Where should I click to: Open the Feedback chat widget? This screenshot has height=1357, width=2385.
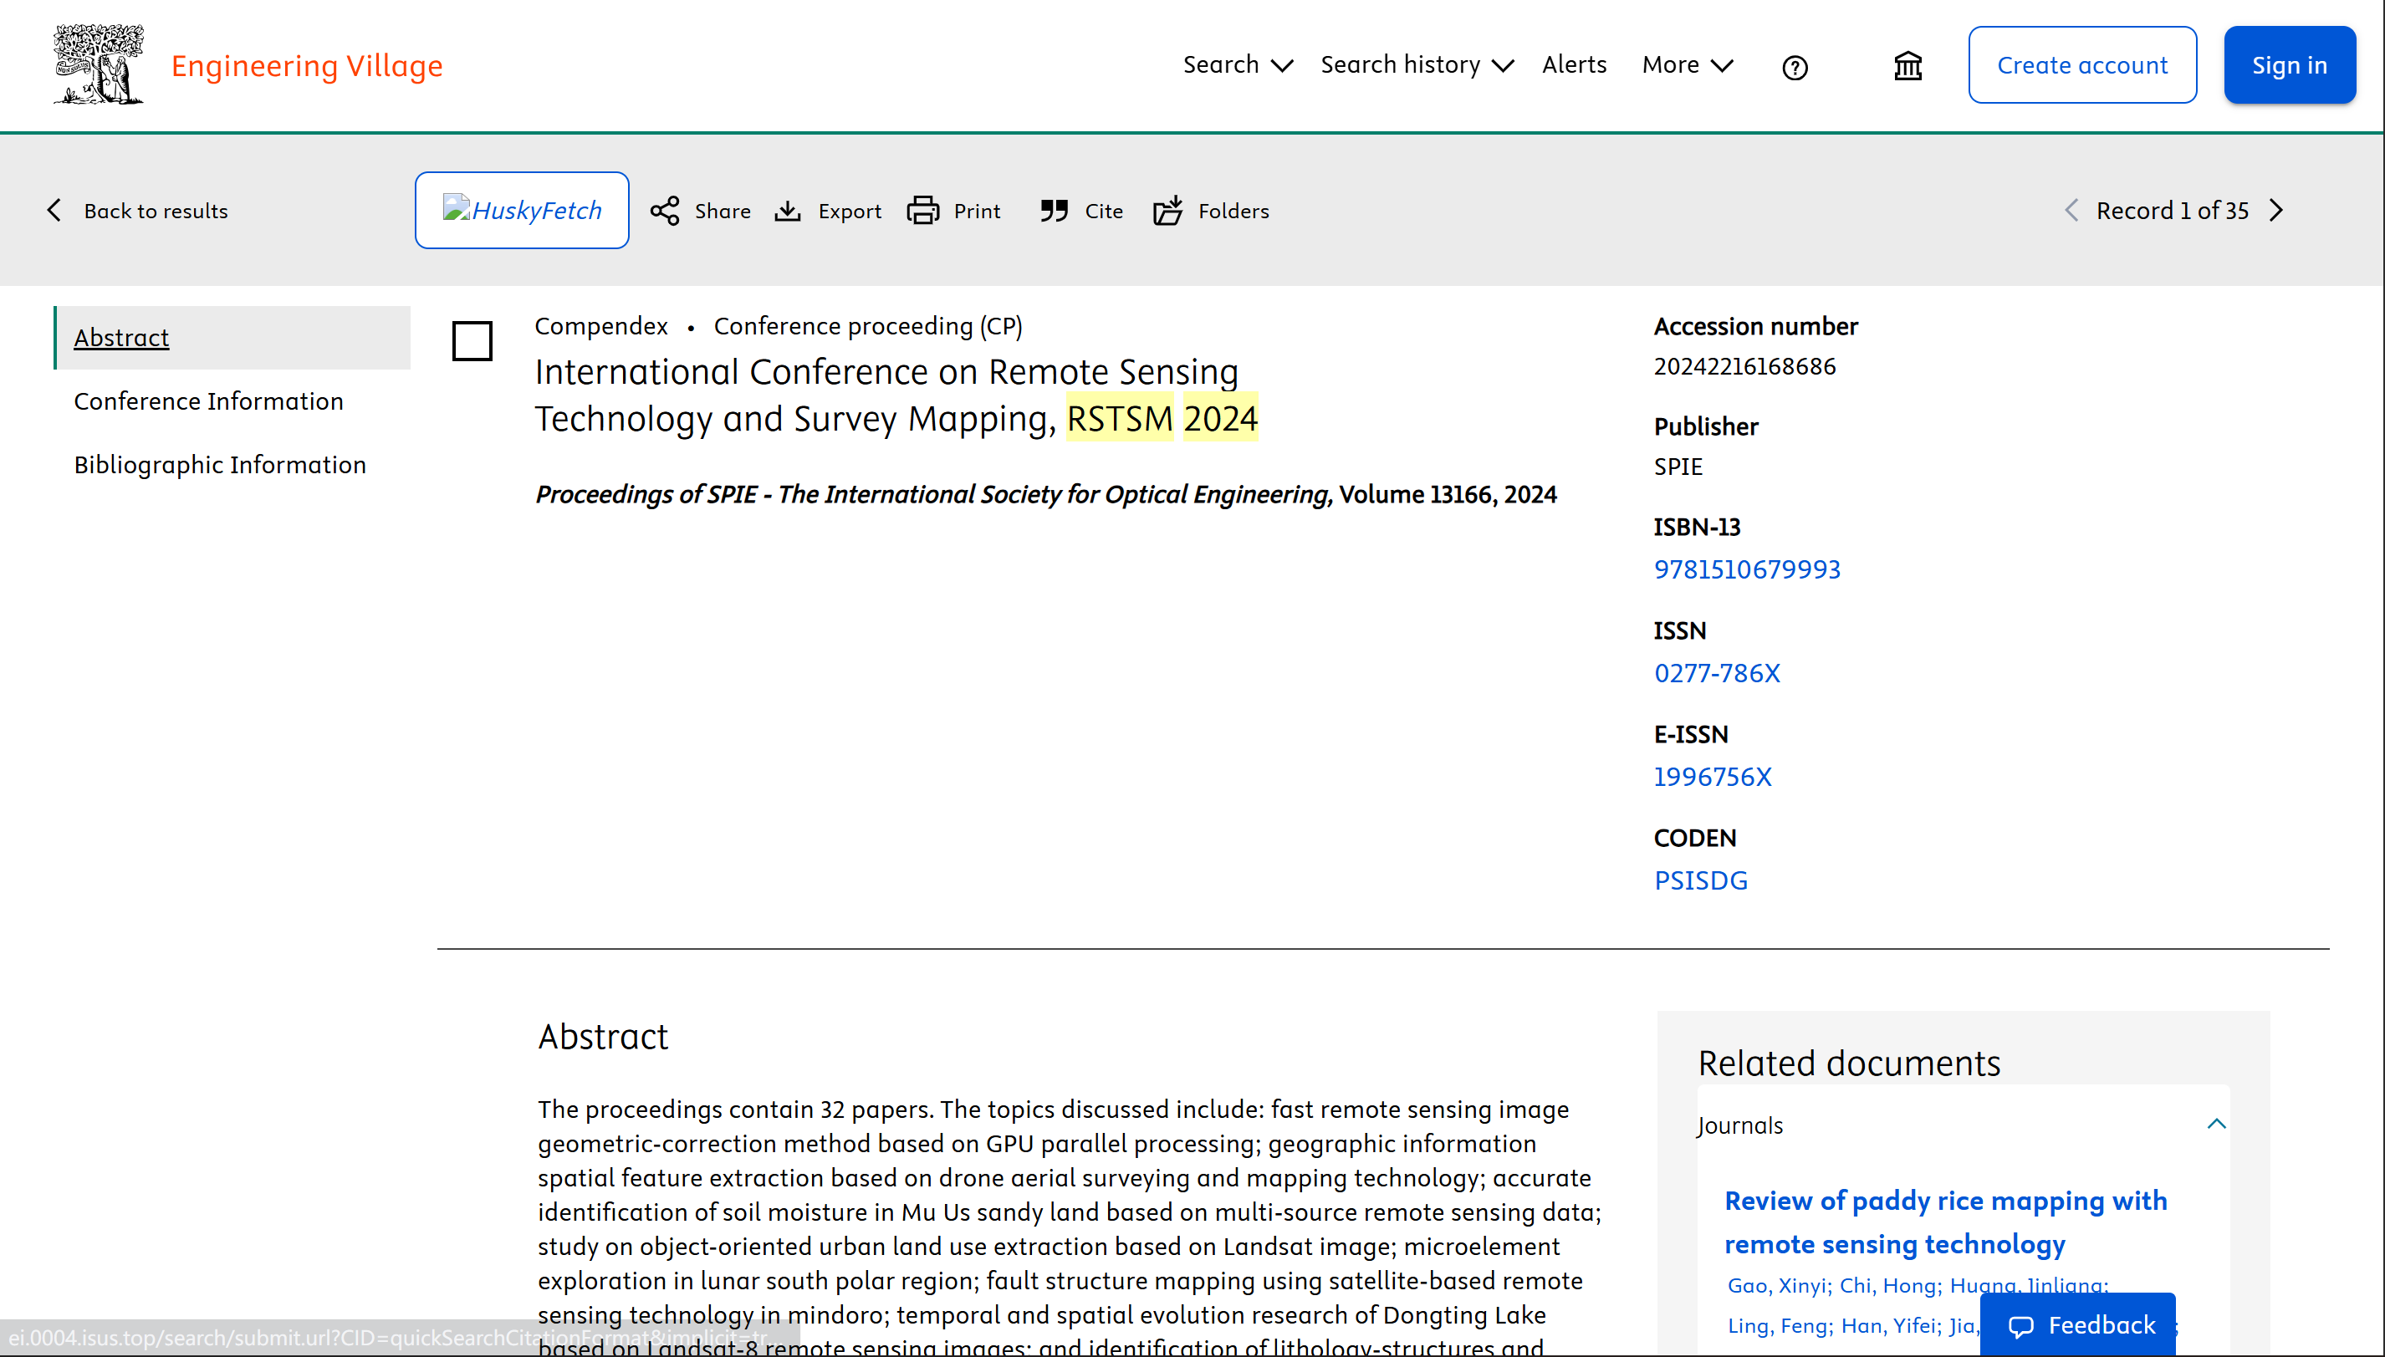(x=2078, y=1324)
